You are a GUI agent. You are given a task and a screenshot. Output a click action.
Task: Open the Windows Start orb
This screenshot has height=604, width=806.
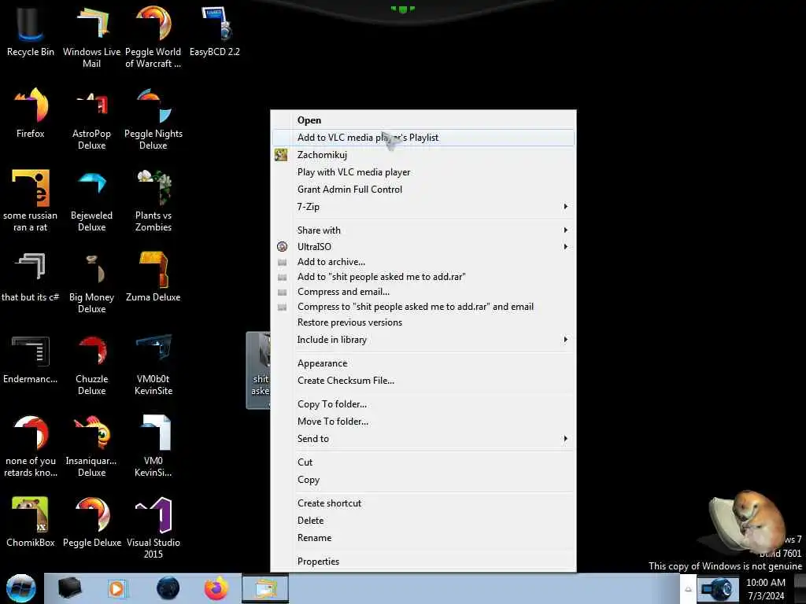click(21, 588)
